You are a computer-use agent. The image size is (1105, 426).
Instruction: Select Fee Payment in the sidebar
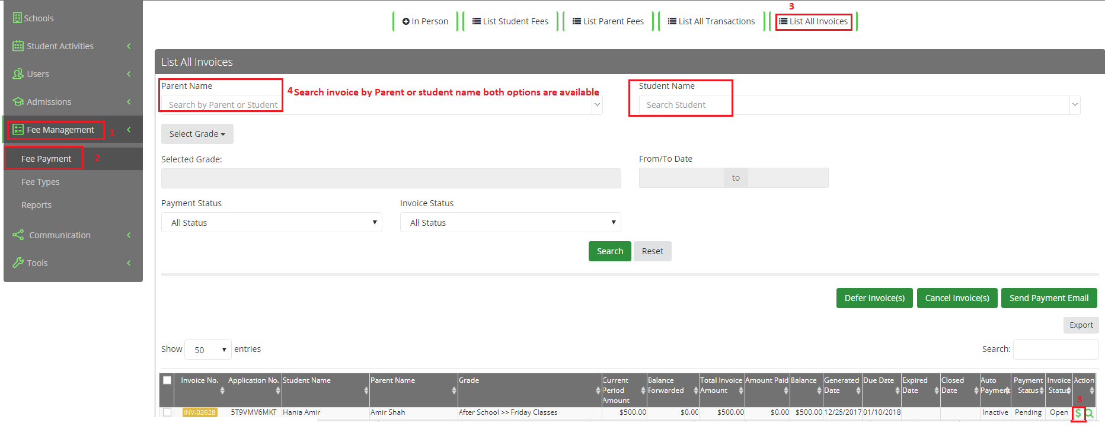46,159
